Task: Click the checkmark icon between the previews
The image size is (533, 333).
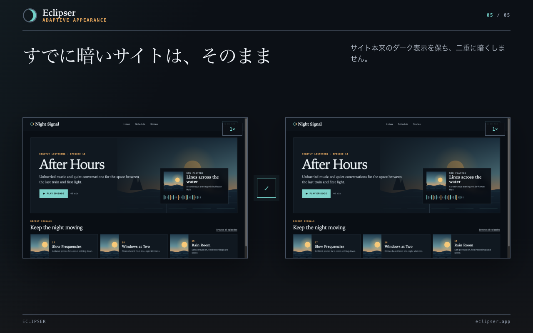Action: coord(266,188)
